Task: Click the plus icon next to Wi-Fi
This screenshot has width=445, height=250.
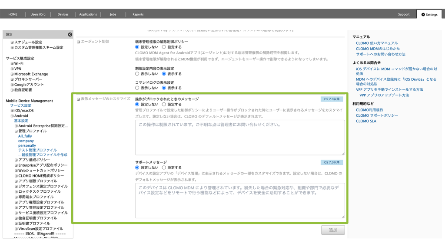Action: coord(12,63)
